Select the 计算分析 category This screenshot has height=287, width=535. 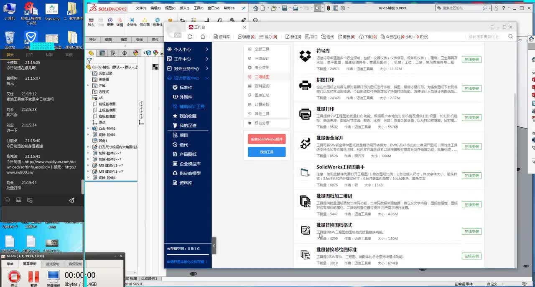[267, 104]
